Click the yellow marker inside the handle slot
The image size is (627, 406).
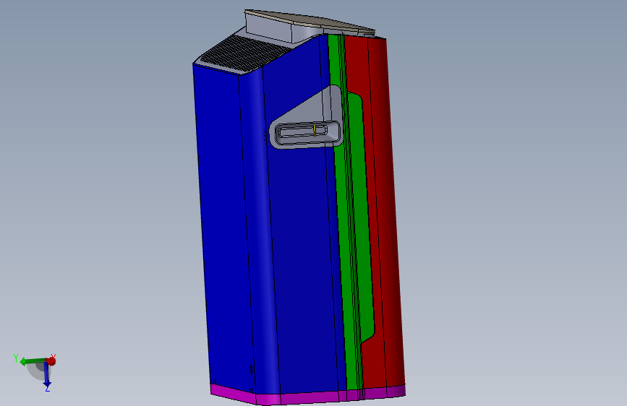pyautogui.click(x=315, y=131)
